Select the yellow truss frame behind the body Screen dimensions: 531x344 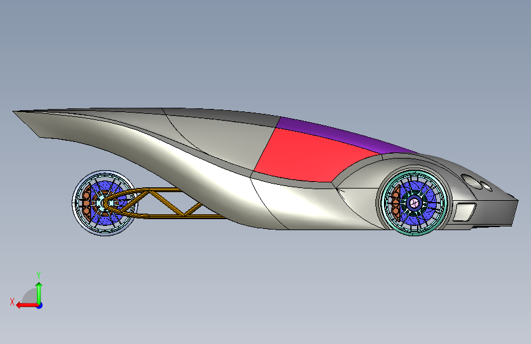(x=166, y=203)
